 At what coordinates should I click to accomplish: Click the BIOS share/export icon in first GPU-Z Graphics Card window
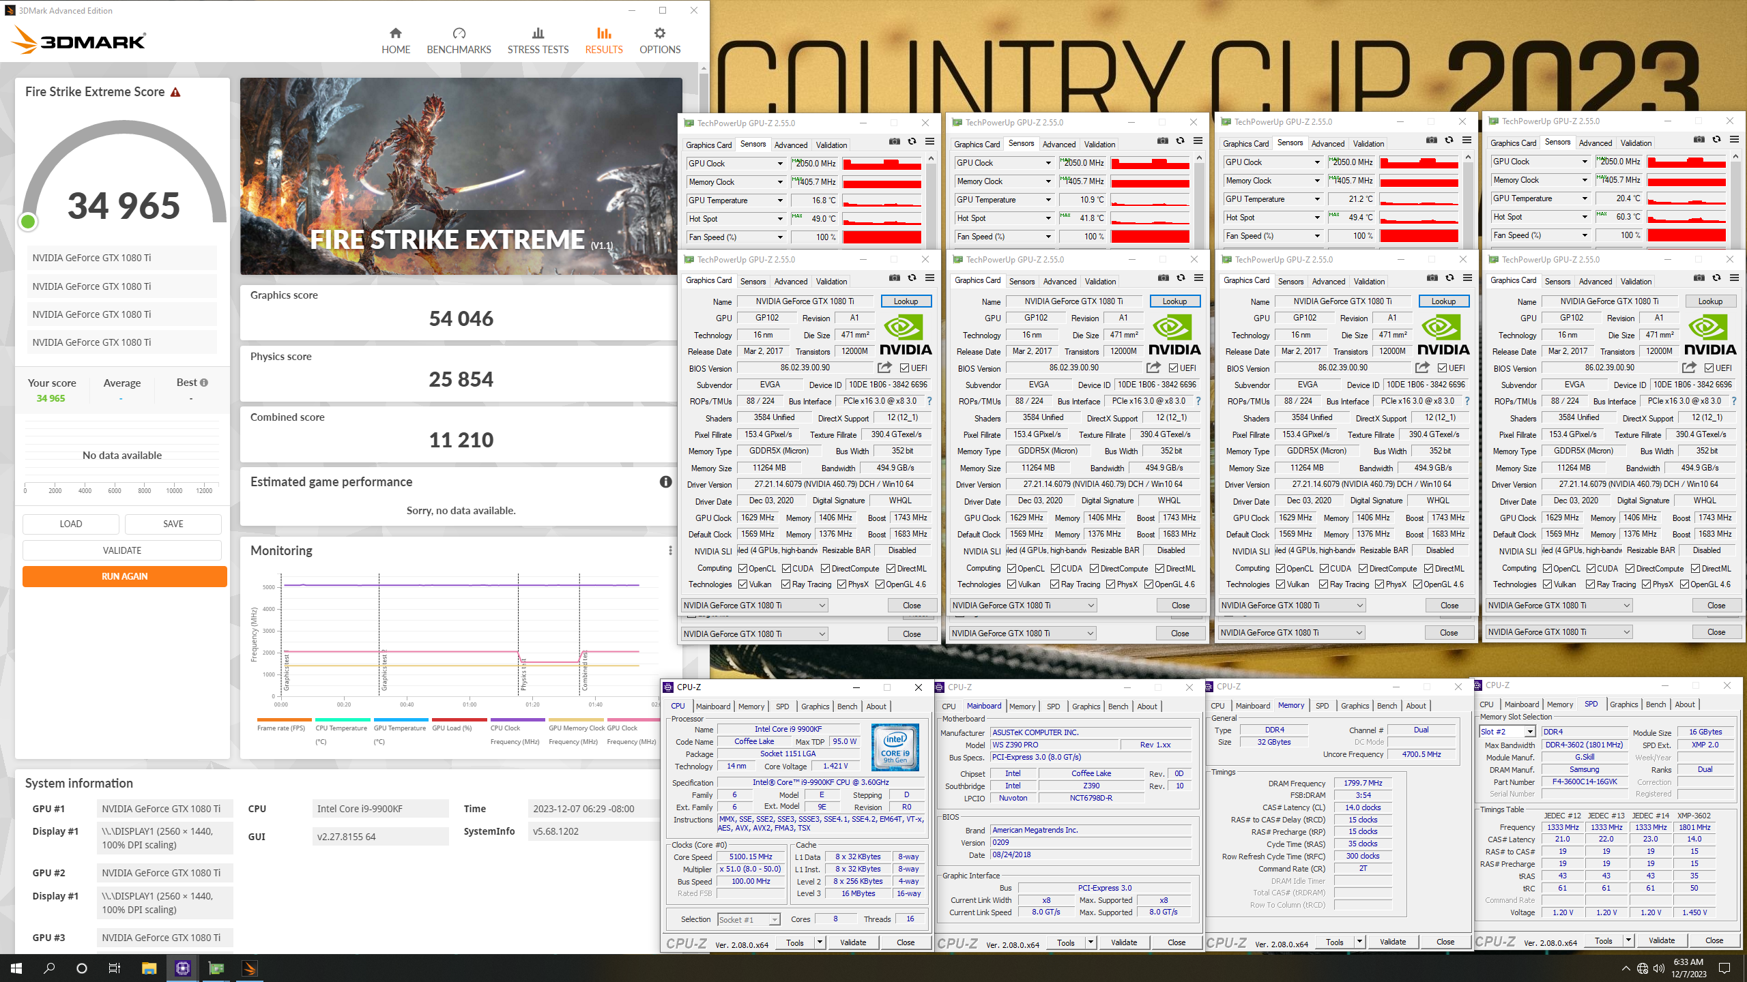point(884,368)
